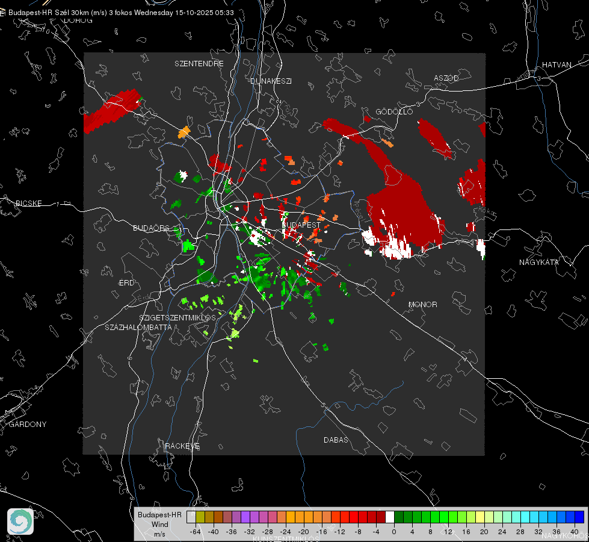Click the 0 value on the legend scale
589x542 pixels.
pos(394,532)
